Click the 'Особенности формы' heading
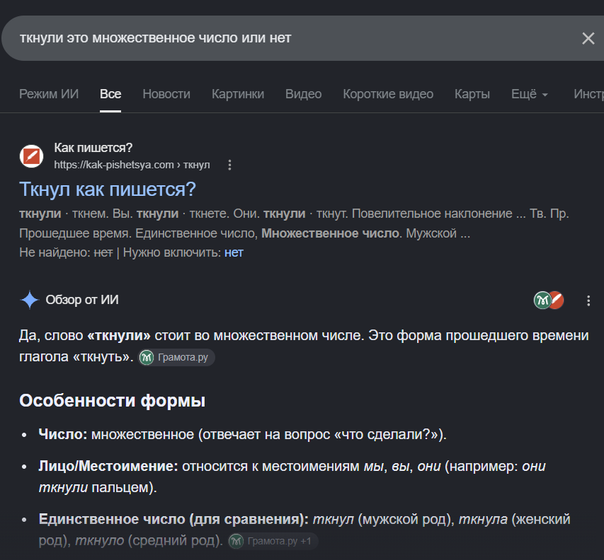This screenshot has width=604, height=560. [112, 401]
